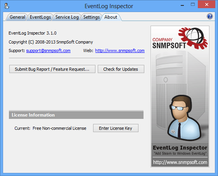This screenshot has width=218, height=176.
Task: Visit the http://www.snmpsoft.com web link
Action: click(120, 51)
